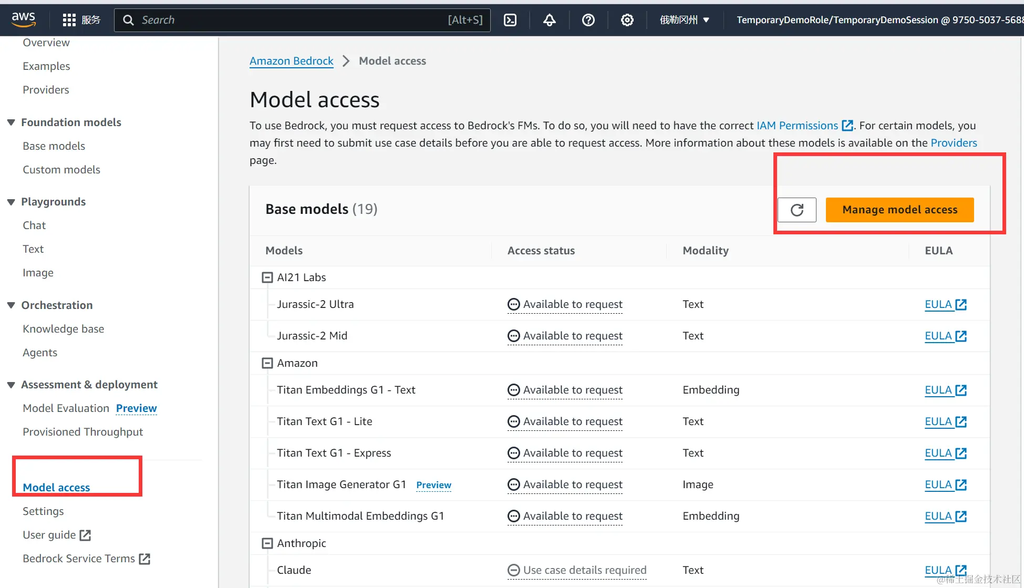This screenshot has width=1024, height=588.
Task: Click the status icon for Jurassic-2 Ultra
Action: [514, 304]
